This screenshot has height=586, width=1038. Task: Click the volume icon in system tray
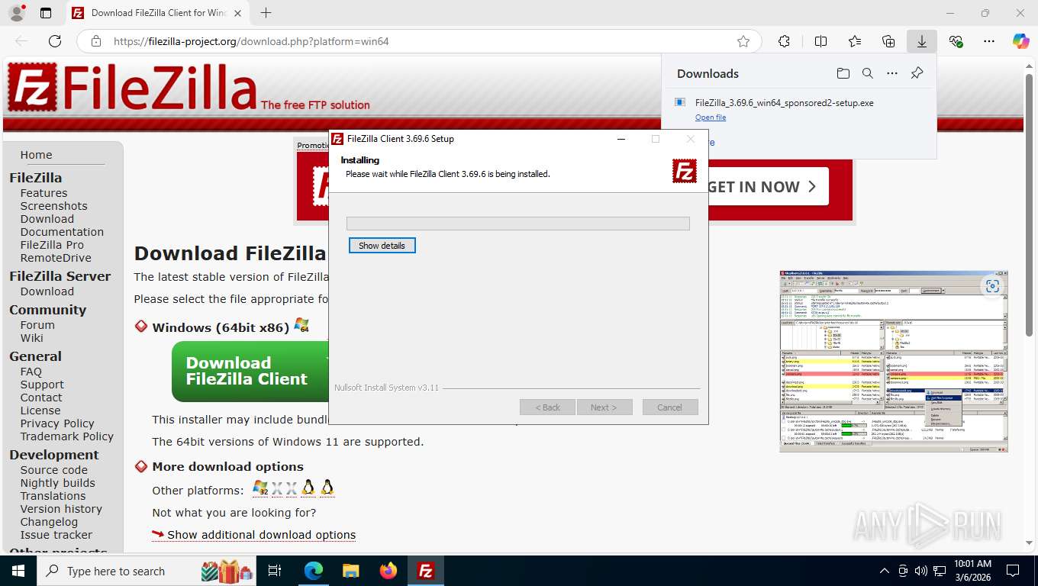pyautogui.click(x=920, y=571)
